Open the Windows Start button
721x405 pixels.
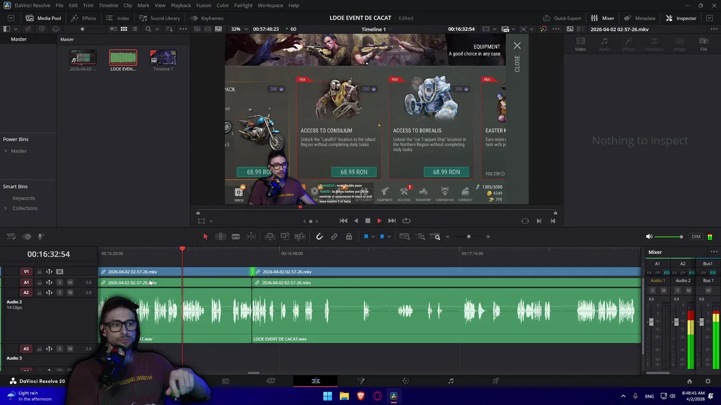coord(327,396)
